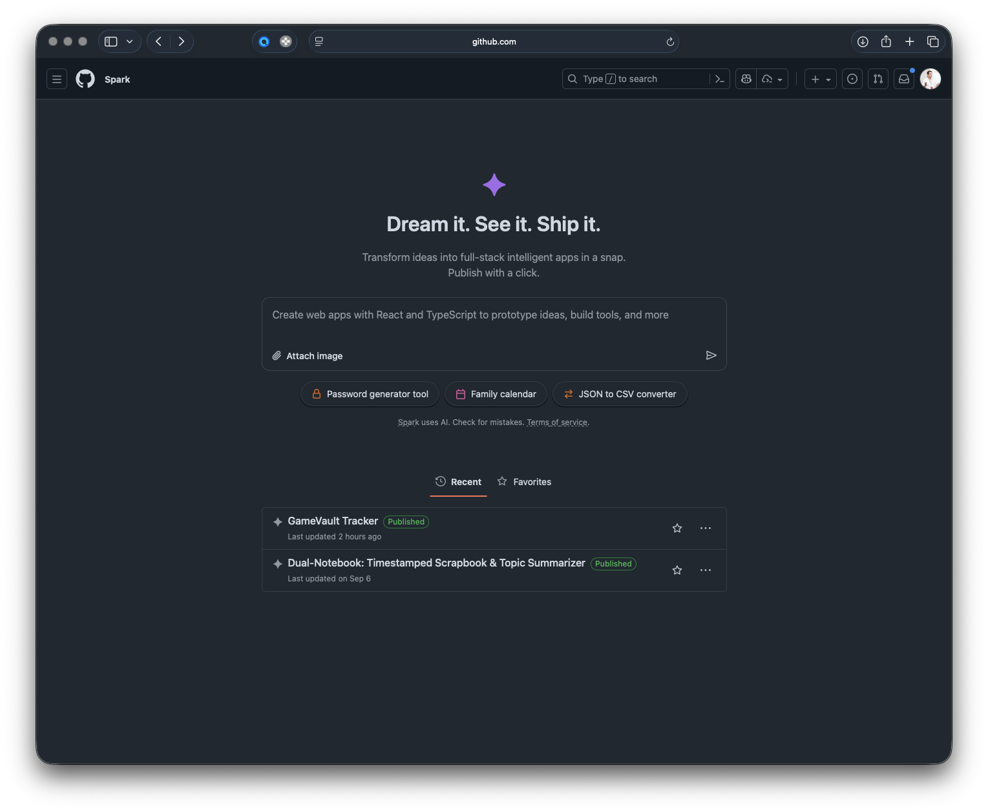988x812 pixels.
Task: Open the notifications inbox icon
Action: pos(904,79)
